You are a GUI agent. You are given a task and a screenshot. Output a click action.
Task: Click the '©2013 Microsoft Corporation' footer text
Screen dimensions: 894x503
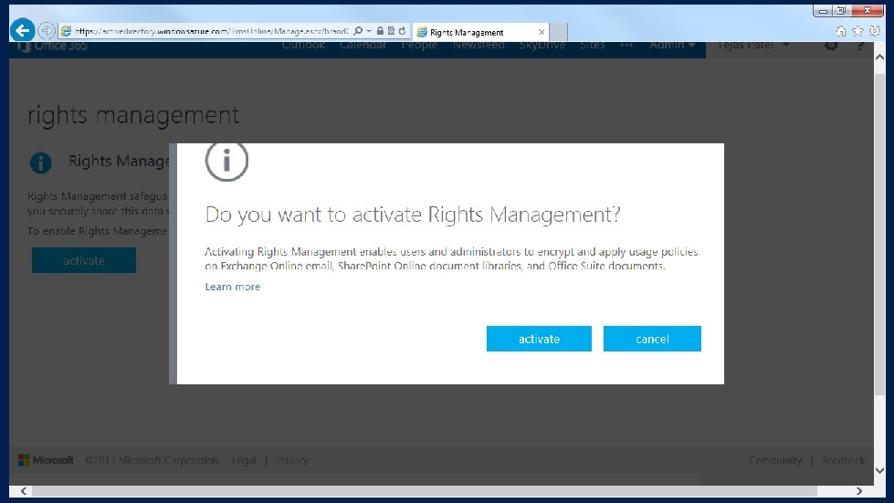(152, 460)
